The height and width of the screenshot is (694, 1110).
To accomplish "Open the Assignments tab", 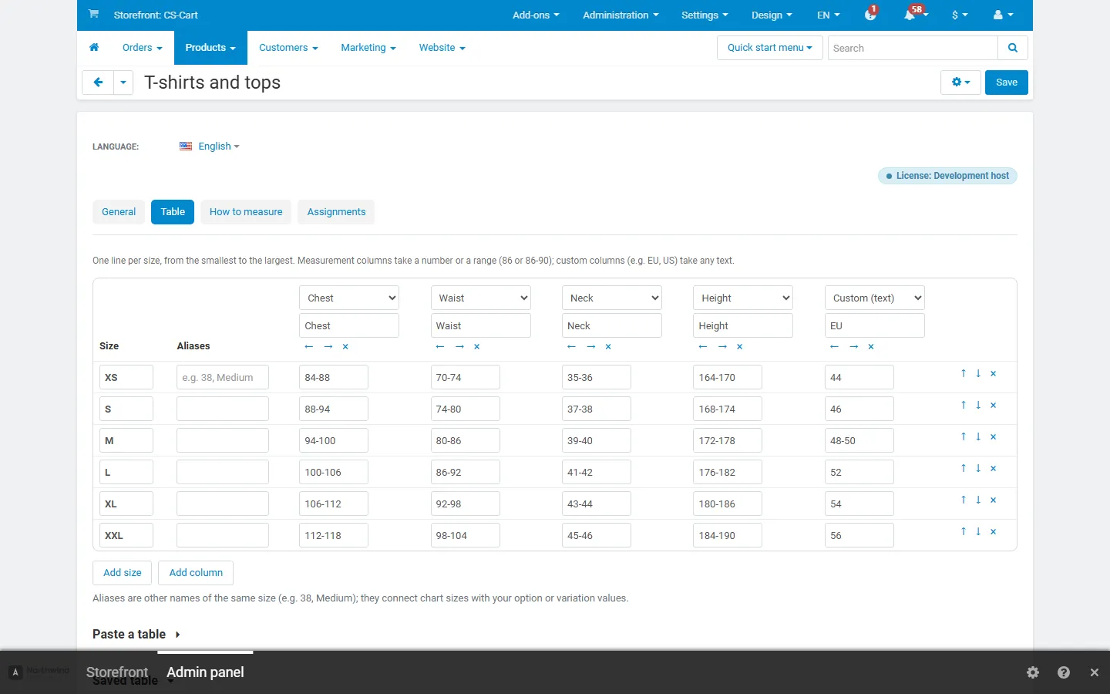I will (336, 212).
